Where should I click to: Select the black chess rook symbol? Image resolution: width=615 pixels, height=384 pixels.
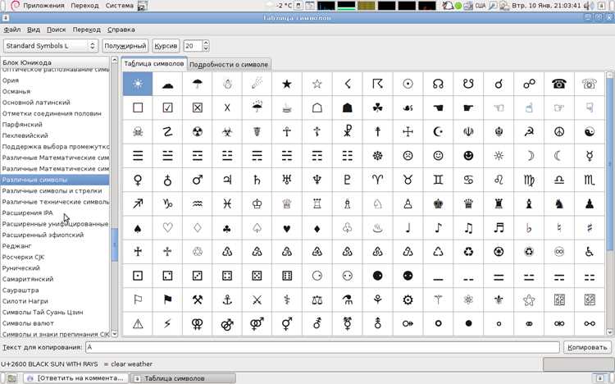[499, 203]
